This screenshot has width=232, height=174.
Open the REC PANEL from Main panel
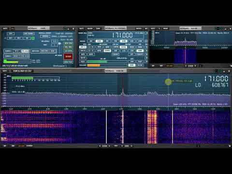29,34
